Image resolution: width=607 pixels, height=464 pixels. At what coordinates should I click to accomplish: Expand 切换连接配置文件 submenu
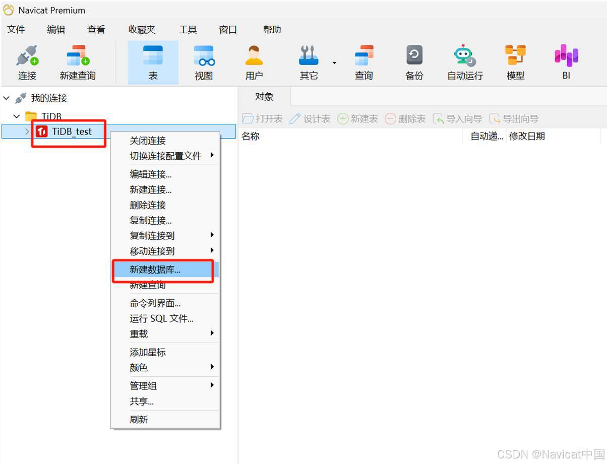pyautogui.click(x=212, y=155)
